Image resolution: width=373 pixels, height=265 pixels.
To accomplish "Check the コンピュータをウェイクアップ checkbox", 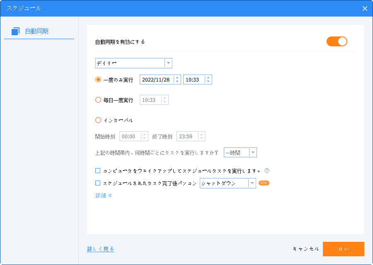I will [98, 171].
